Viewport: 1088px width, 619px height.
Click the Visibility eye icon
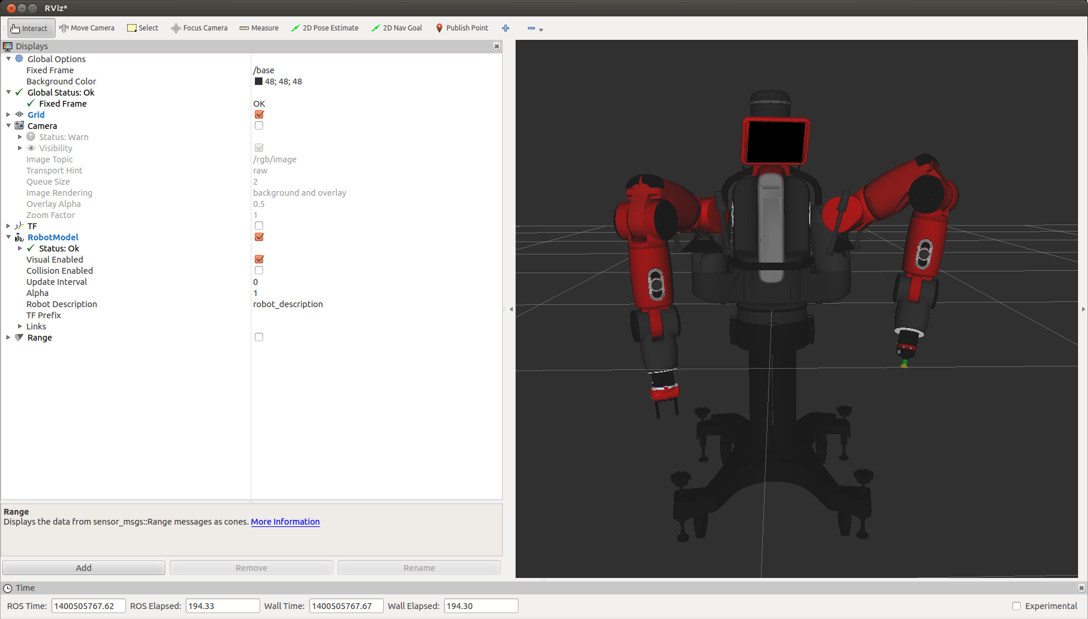(31, 148)
